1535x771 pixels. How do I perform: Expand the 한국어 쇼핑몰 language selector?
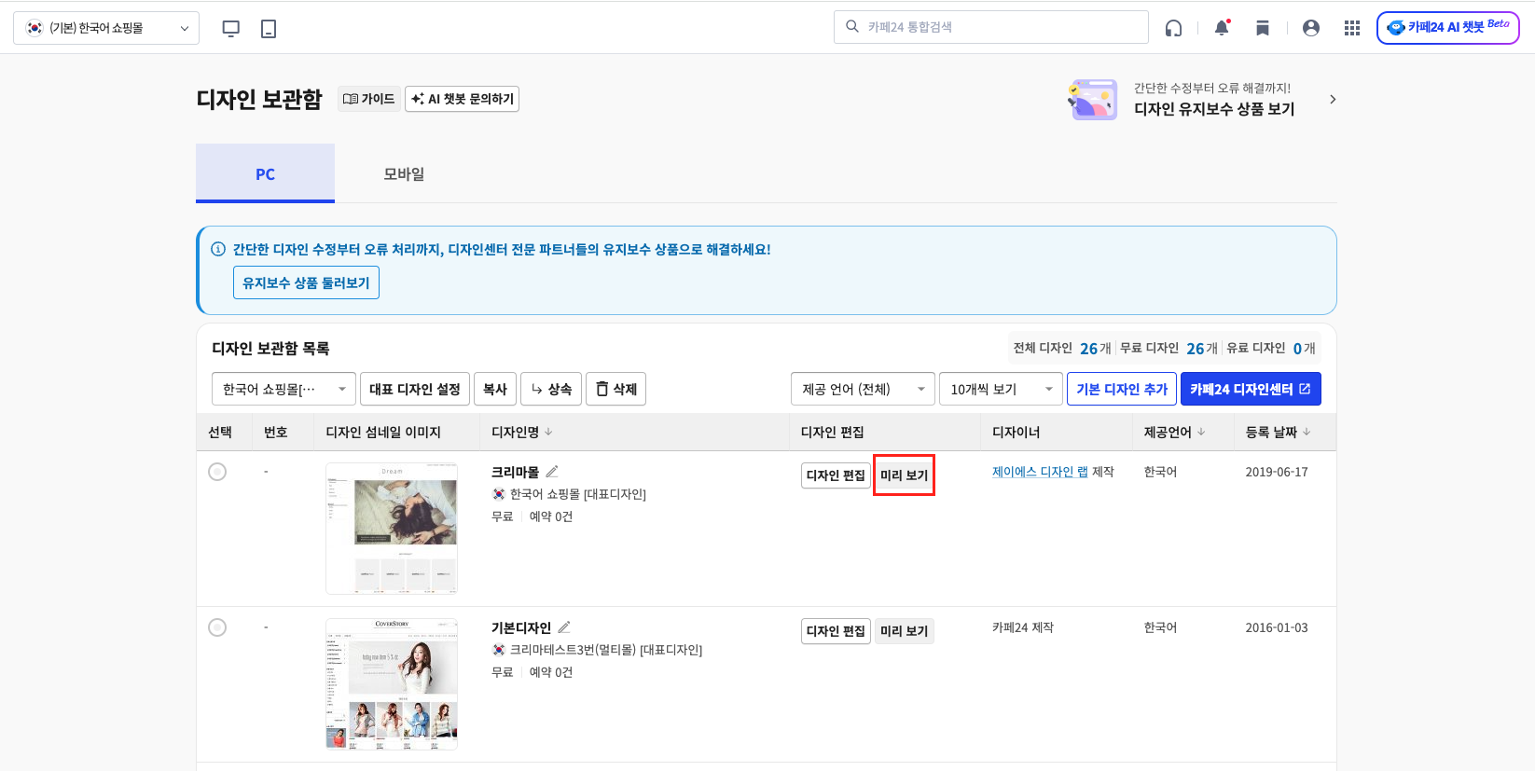pos(283,389)
